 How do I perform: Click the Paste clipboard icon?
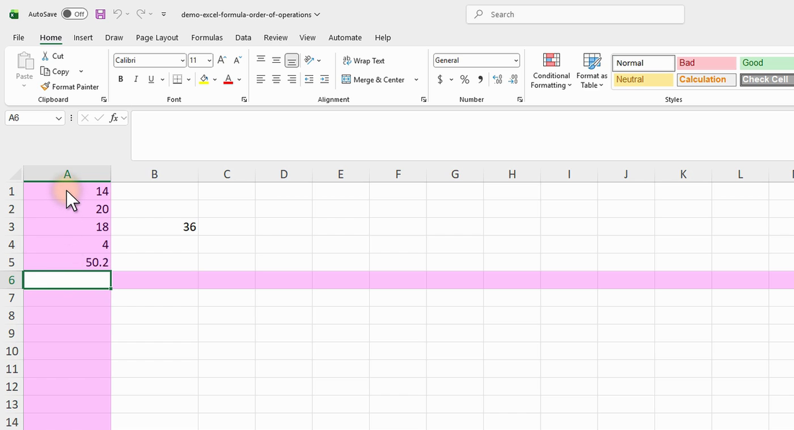[x=24, y=61]
